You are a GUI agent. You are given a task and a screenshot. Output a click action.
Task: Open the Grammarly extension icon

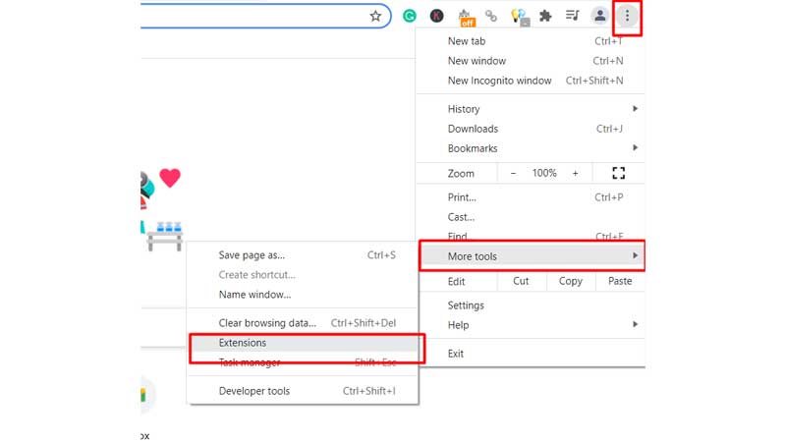(x=410, y=16)
